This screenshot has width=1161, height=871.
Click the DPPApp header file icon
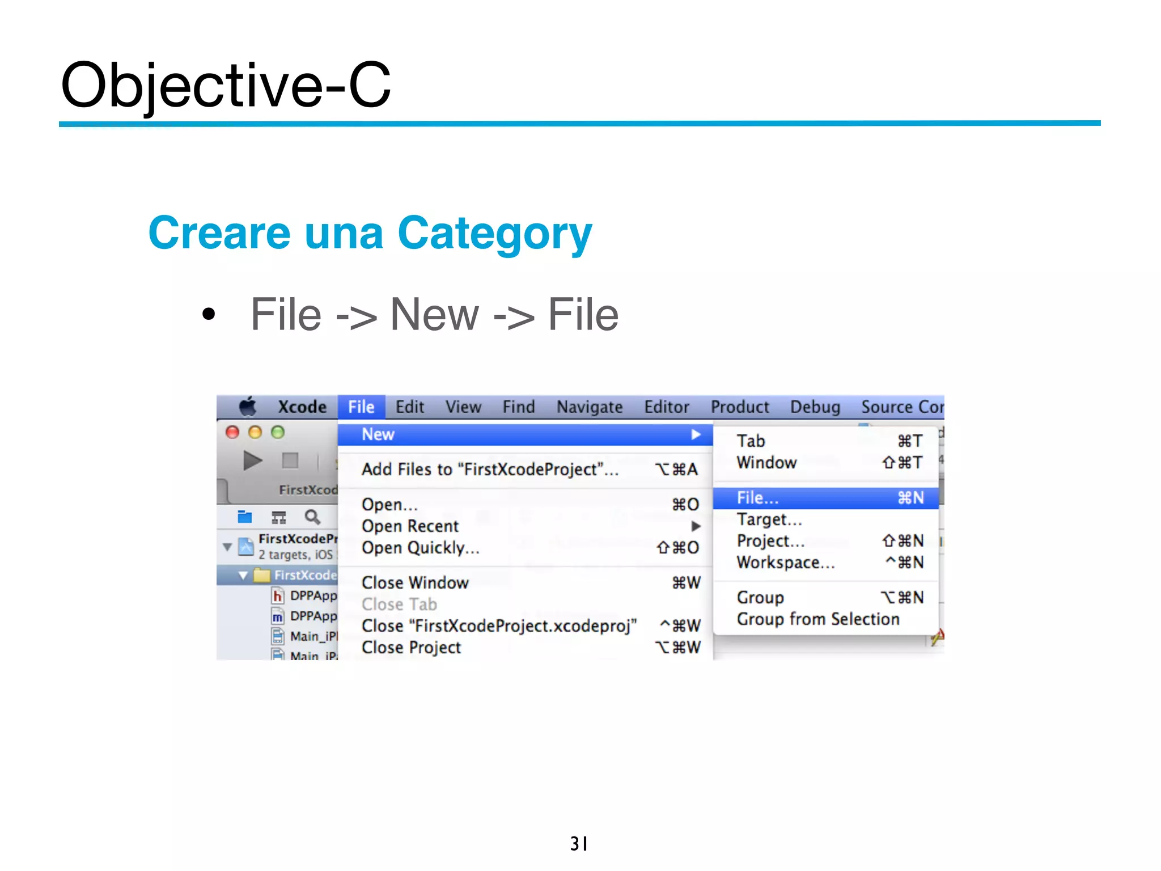coord(277,595)
